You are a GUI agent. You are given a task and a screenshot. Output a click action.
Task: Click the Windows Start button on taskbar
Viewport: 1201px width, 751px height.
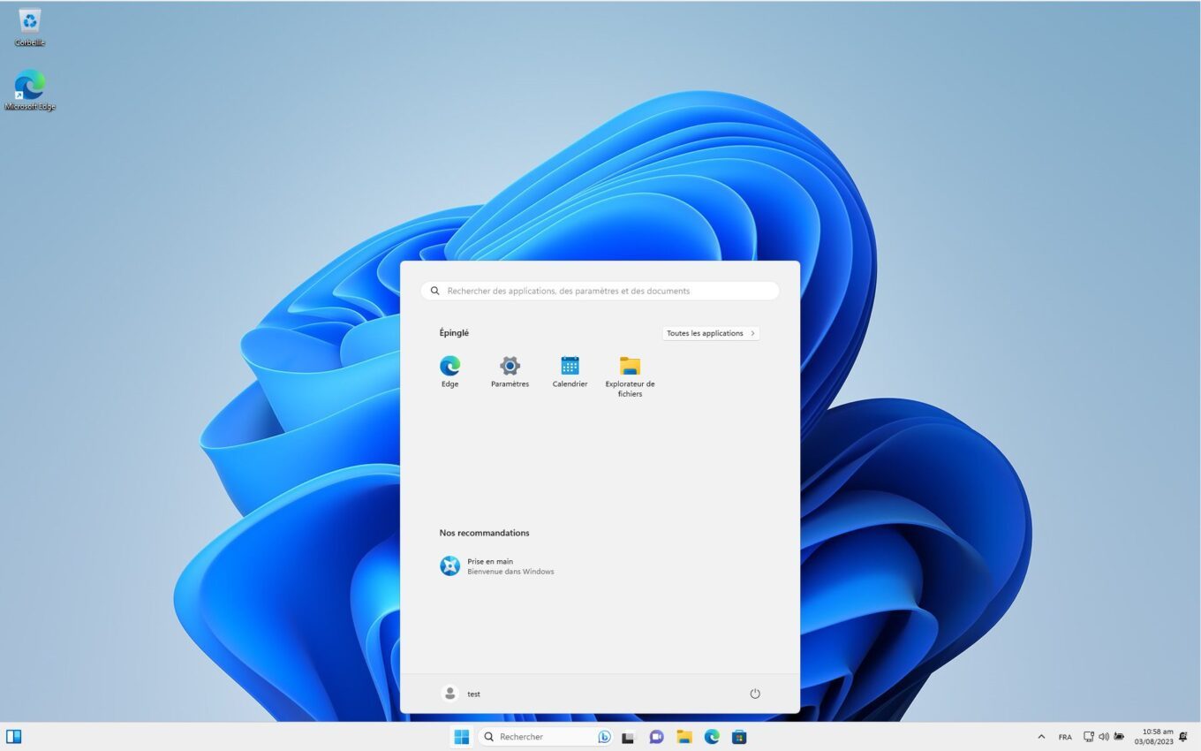point(461,737)
